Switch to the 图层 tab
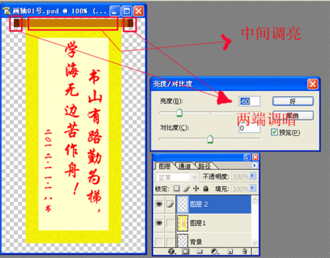The image size is (330, 258). [x=164, y=166]
